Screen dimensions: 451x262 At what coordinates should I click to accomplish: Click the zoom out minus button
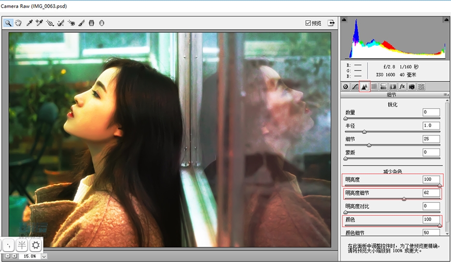(x=8, y=256)
